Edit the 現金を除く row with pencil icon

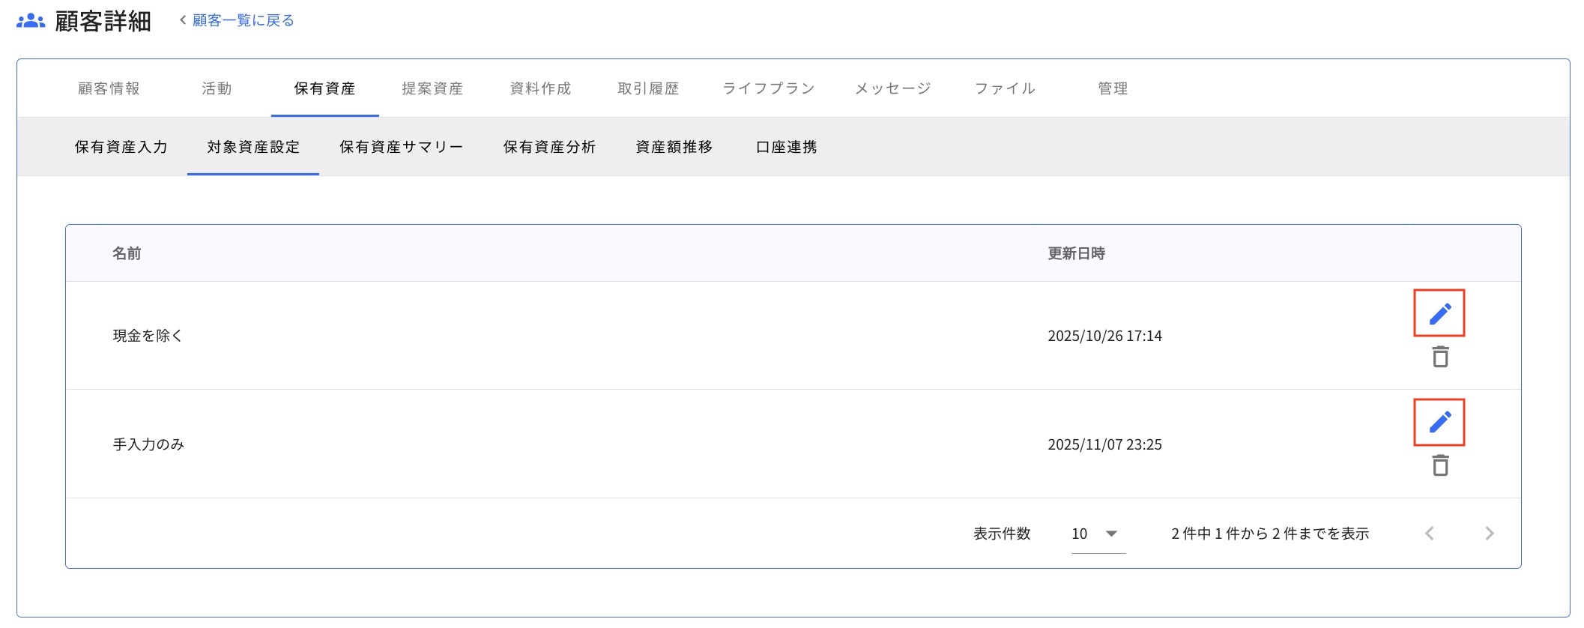point(1439,313)
